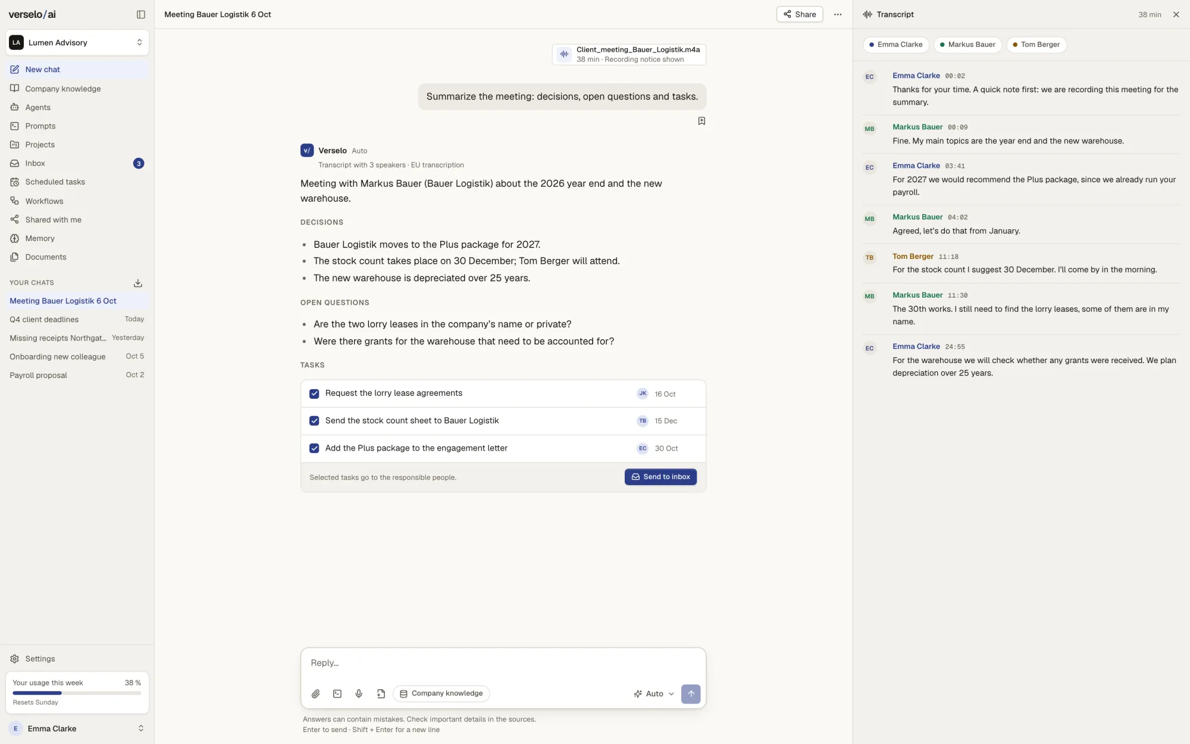Uncheck Send the stock count sheet task

coord(314,421)
